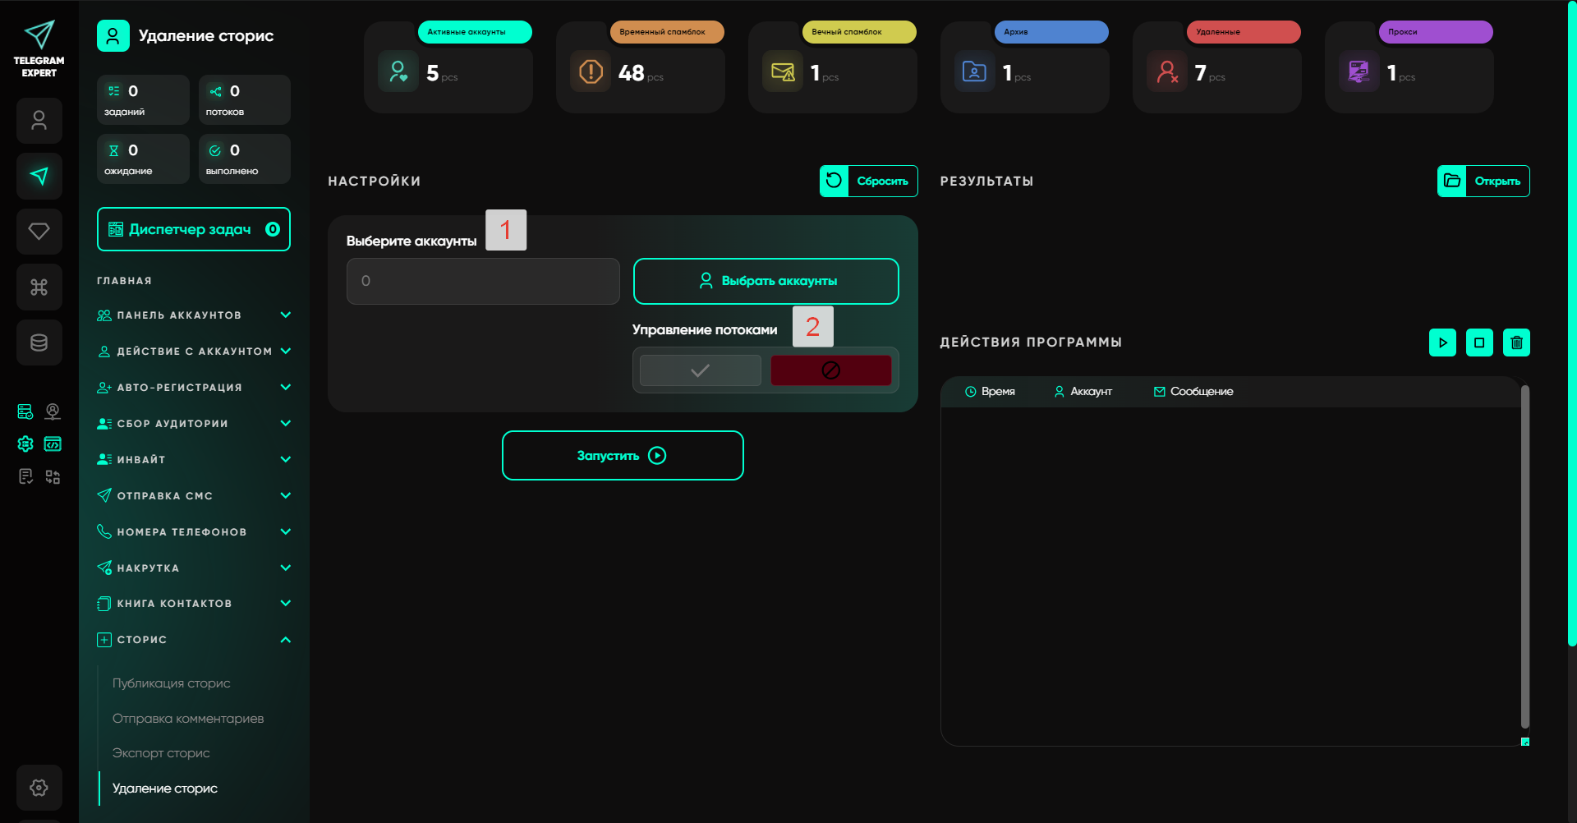Open the diamond icon section in sidebar

39,232
